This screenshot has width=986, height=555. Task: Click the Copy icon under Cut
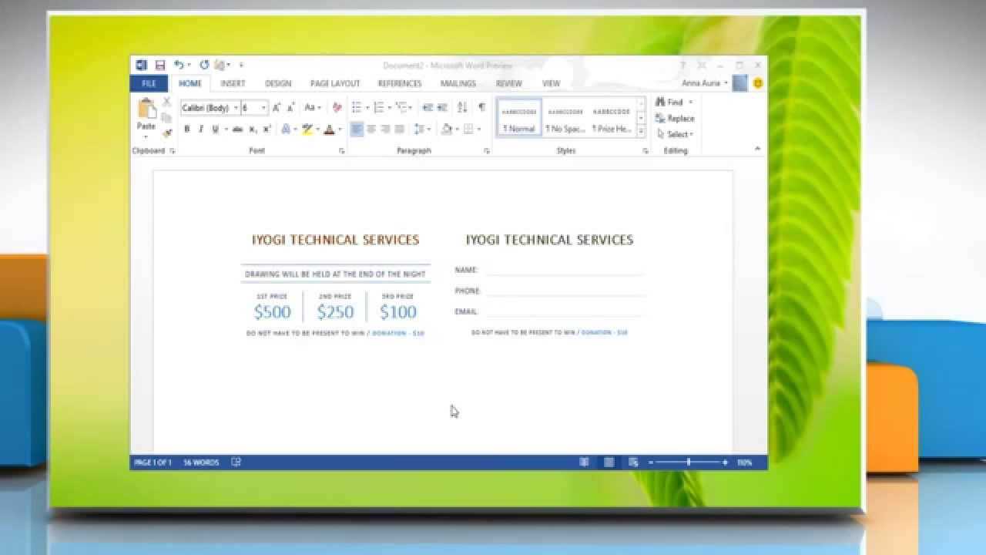click(166, 117)
